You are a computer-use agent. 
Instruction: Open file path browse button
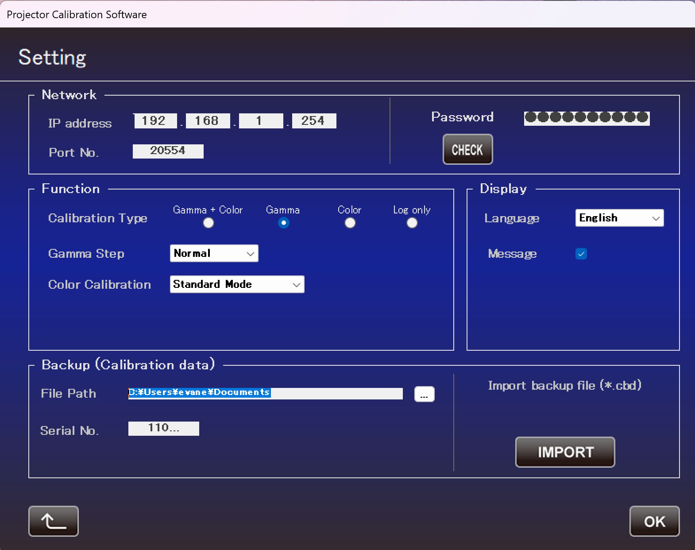(x=424, y=394)
